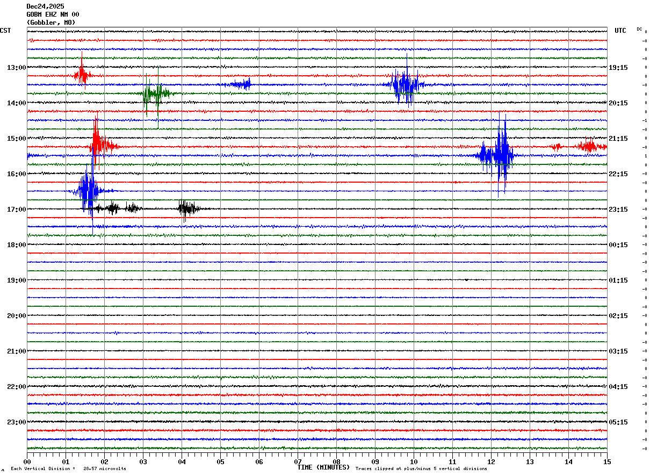The image size is (650, 476).
Task: Click the "TIME (MINUTES)" axis title
Action: pos(323,467)
